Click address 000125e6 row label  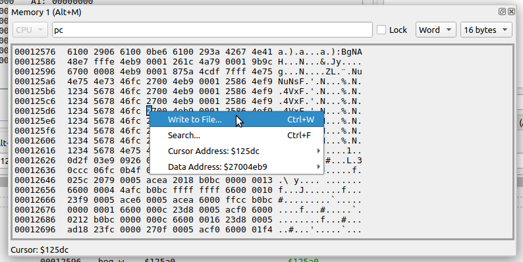pos(35,121)
